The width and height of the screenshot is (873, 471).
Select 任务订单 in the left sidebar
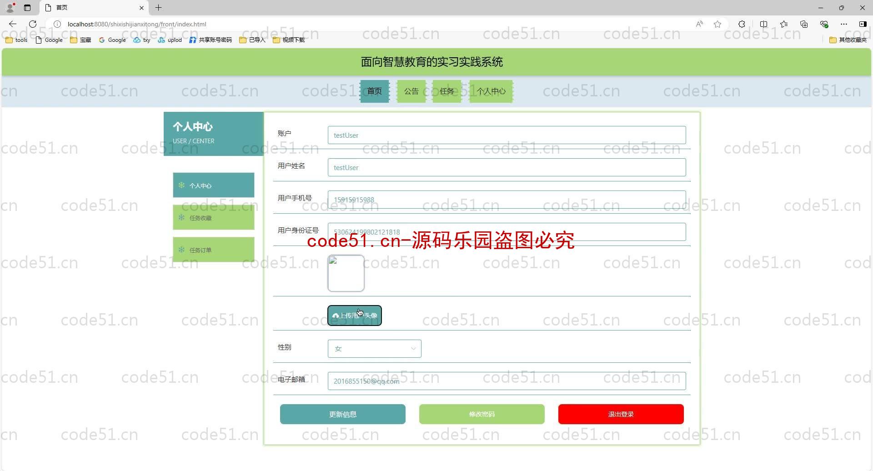(x=214, y=250)
